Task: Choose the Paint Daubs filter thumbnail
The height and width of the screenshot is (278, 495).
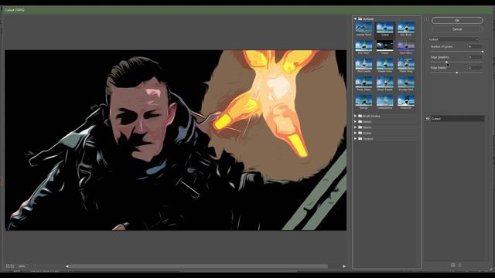Action: (x=364, y=64)
